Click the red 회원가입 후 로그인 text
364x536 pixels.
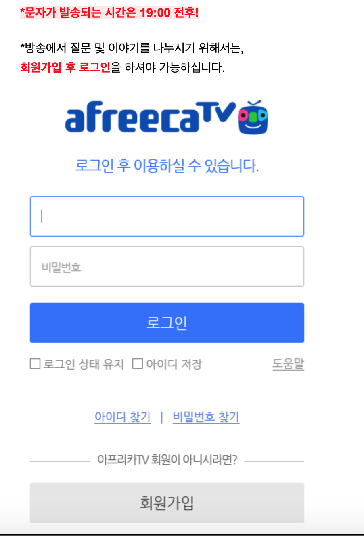click(x=65, y=67)
